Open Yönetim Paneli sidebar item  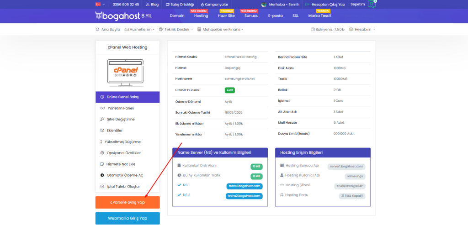[128, 108]
